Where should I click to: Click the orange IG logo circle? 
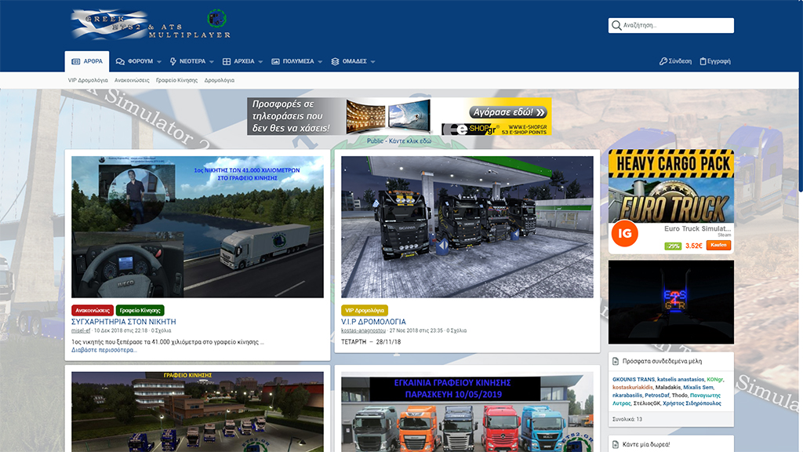pos(624,234)
